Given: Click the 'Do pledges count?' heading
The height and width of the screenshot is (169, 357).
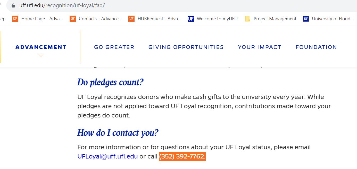Looking at the screenshot, I should tap(110, 82).
